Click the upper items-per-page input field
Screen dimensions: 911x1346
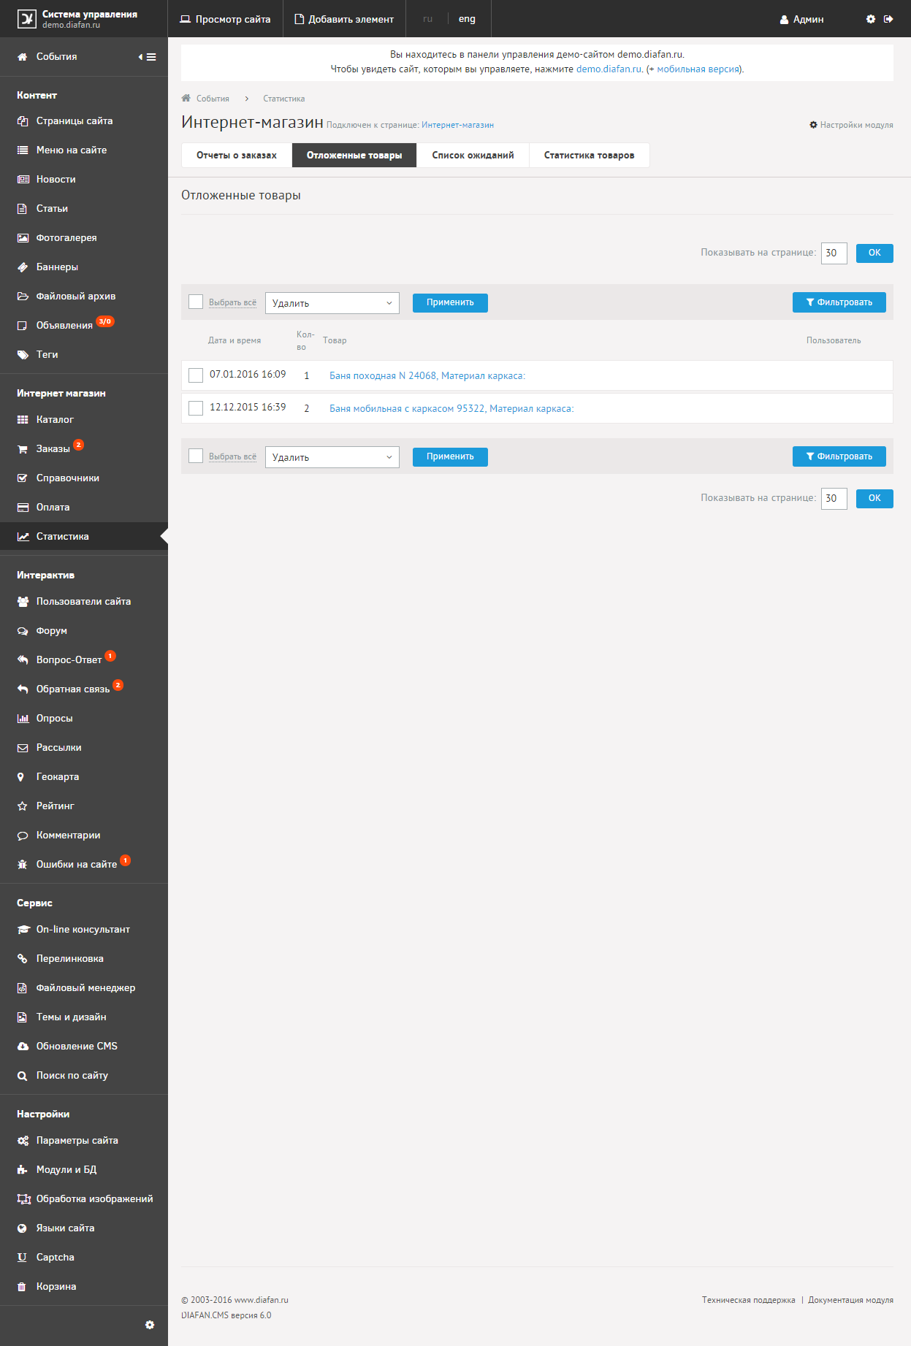click(x=834, y=253)
